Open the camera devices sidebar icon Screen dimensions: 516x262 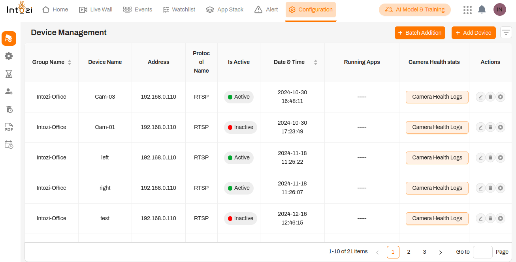pos(9,39)
